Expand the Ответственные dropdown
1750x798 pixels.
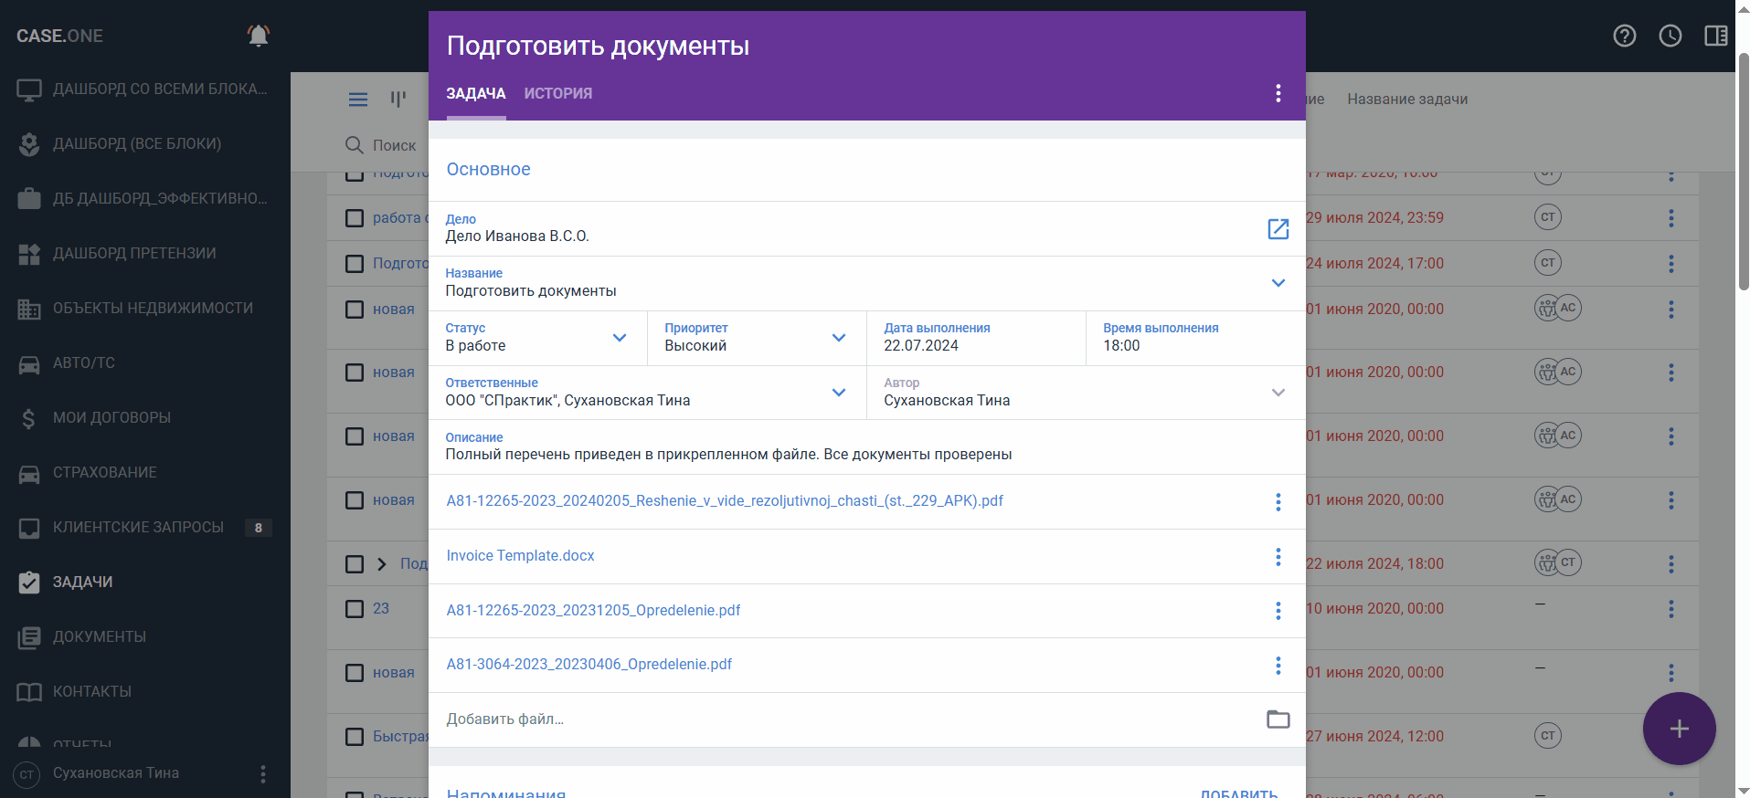(839, 393)
